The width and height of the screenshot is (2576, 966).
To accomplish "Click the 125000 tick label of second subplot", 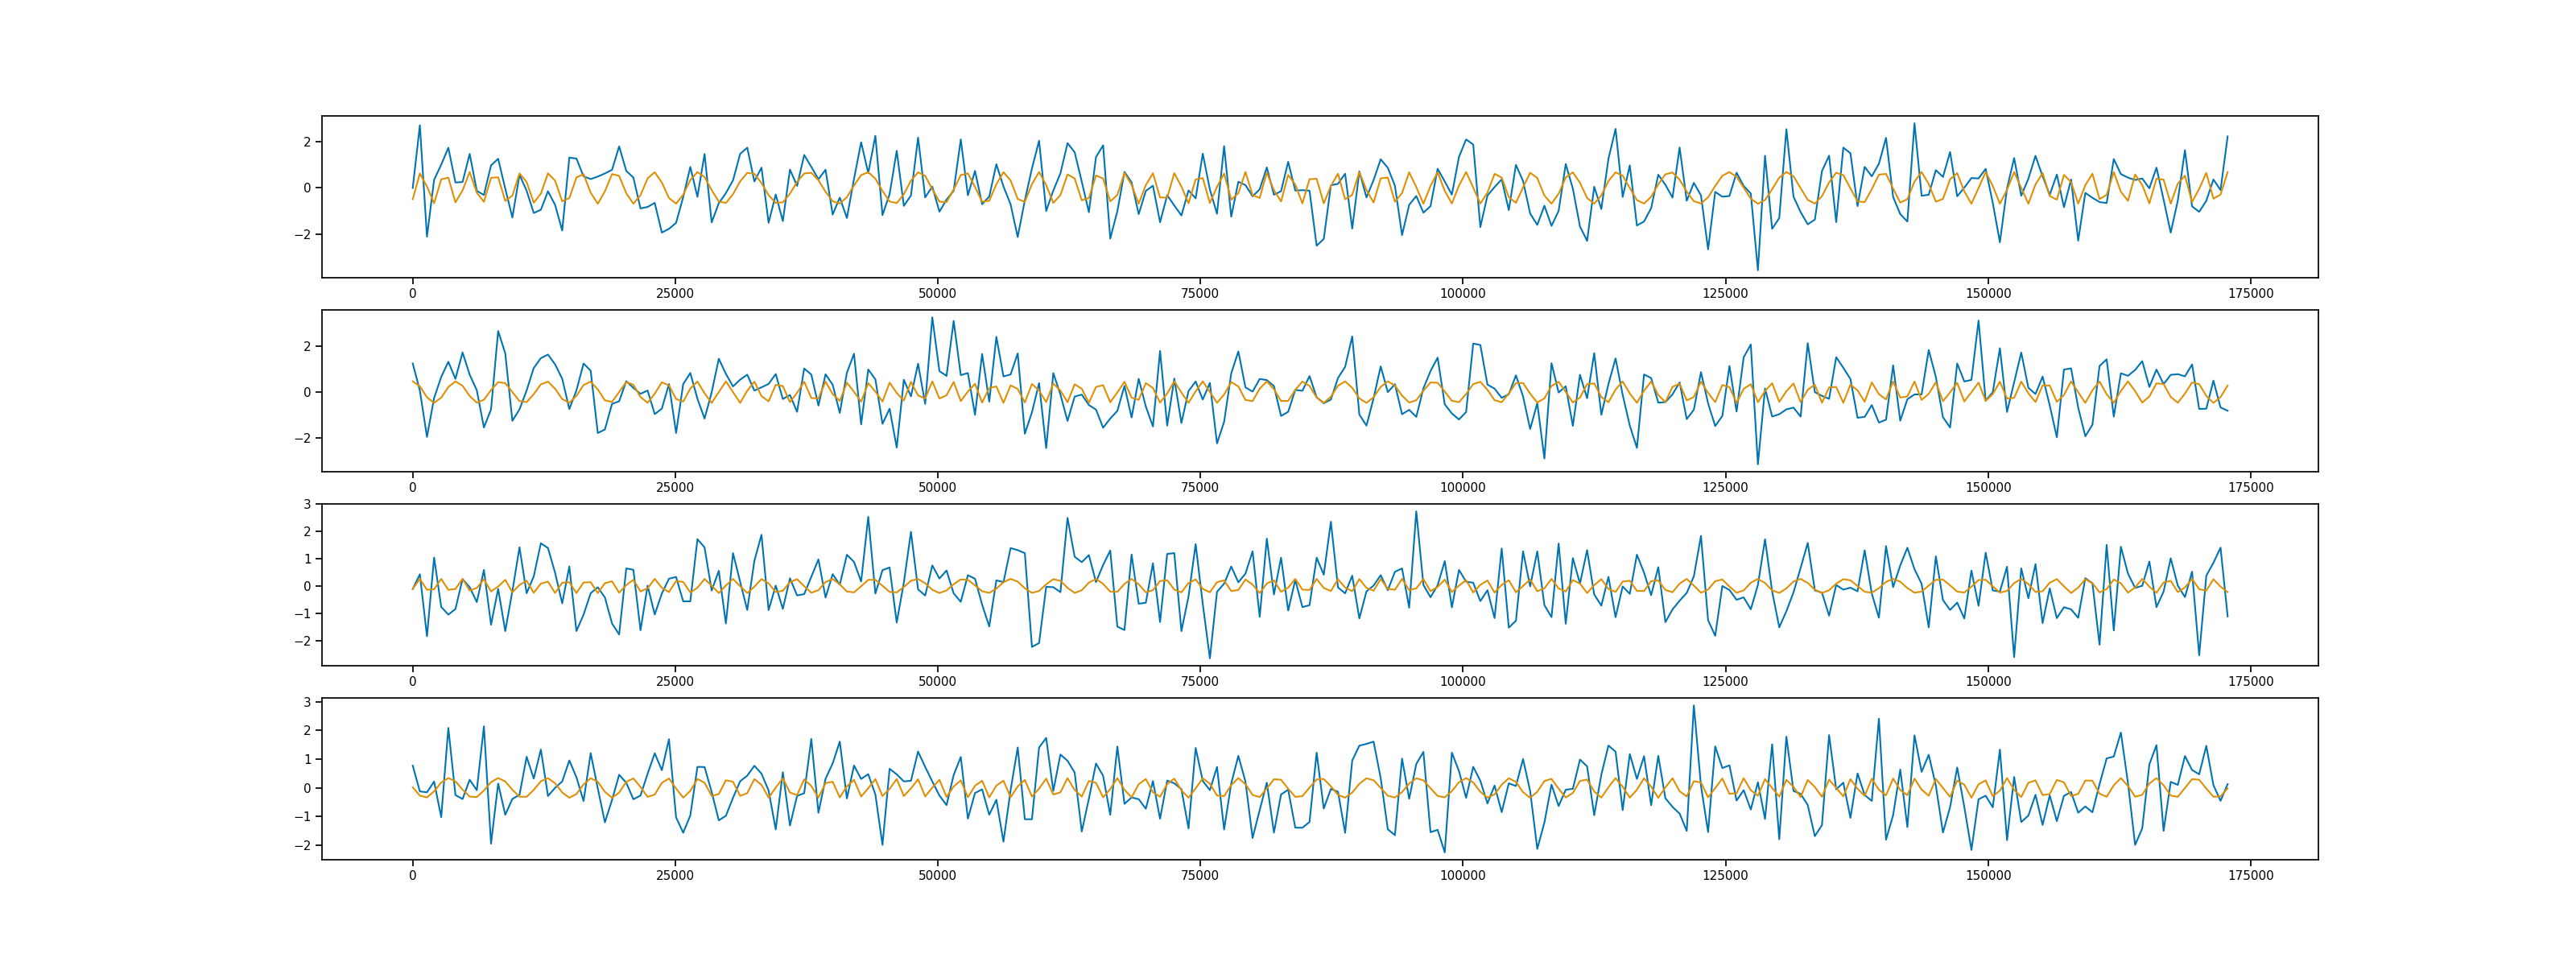I will point(1725,488).
